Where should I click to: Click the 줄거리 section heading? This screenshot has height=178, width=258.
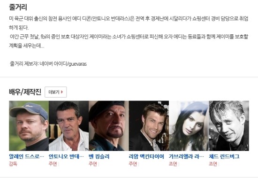coord(18,7)
